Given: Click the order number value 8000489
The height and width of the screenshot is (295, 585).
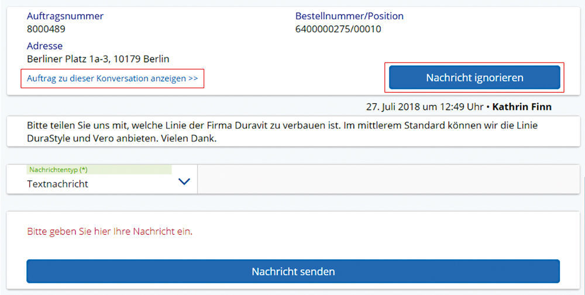Looking at the screenshot, I should click(46, 29).
